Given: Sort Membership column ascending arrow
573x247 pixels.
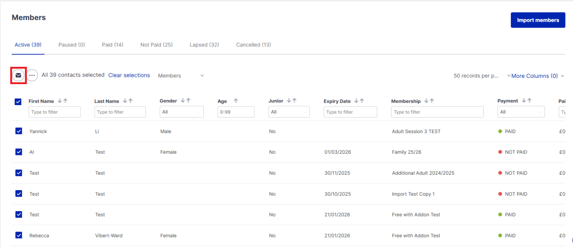Looking at the screenshot, I should pyautogui.click(x=432, y=101).
